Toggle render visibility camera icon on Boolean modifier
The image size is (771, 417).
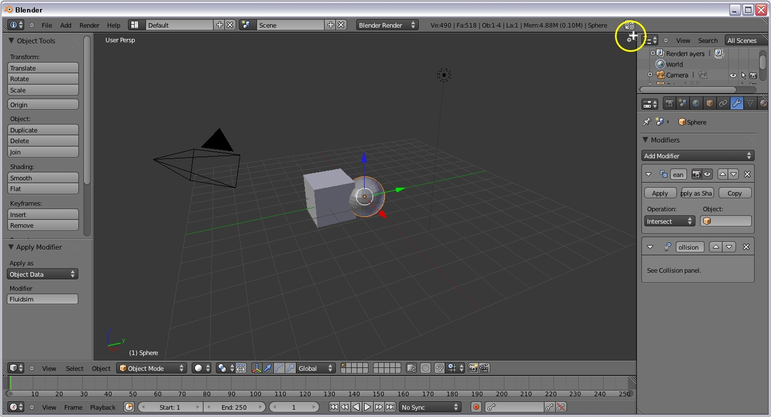point(698,174)
